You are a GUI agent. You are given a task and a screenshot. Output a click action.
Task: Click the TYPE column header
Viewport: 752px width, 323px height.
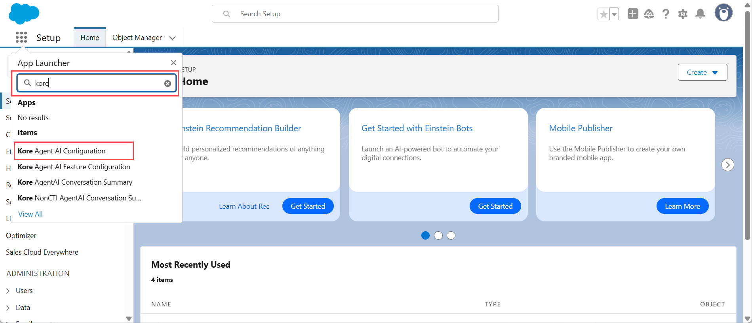click(x=493, y=304)
